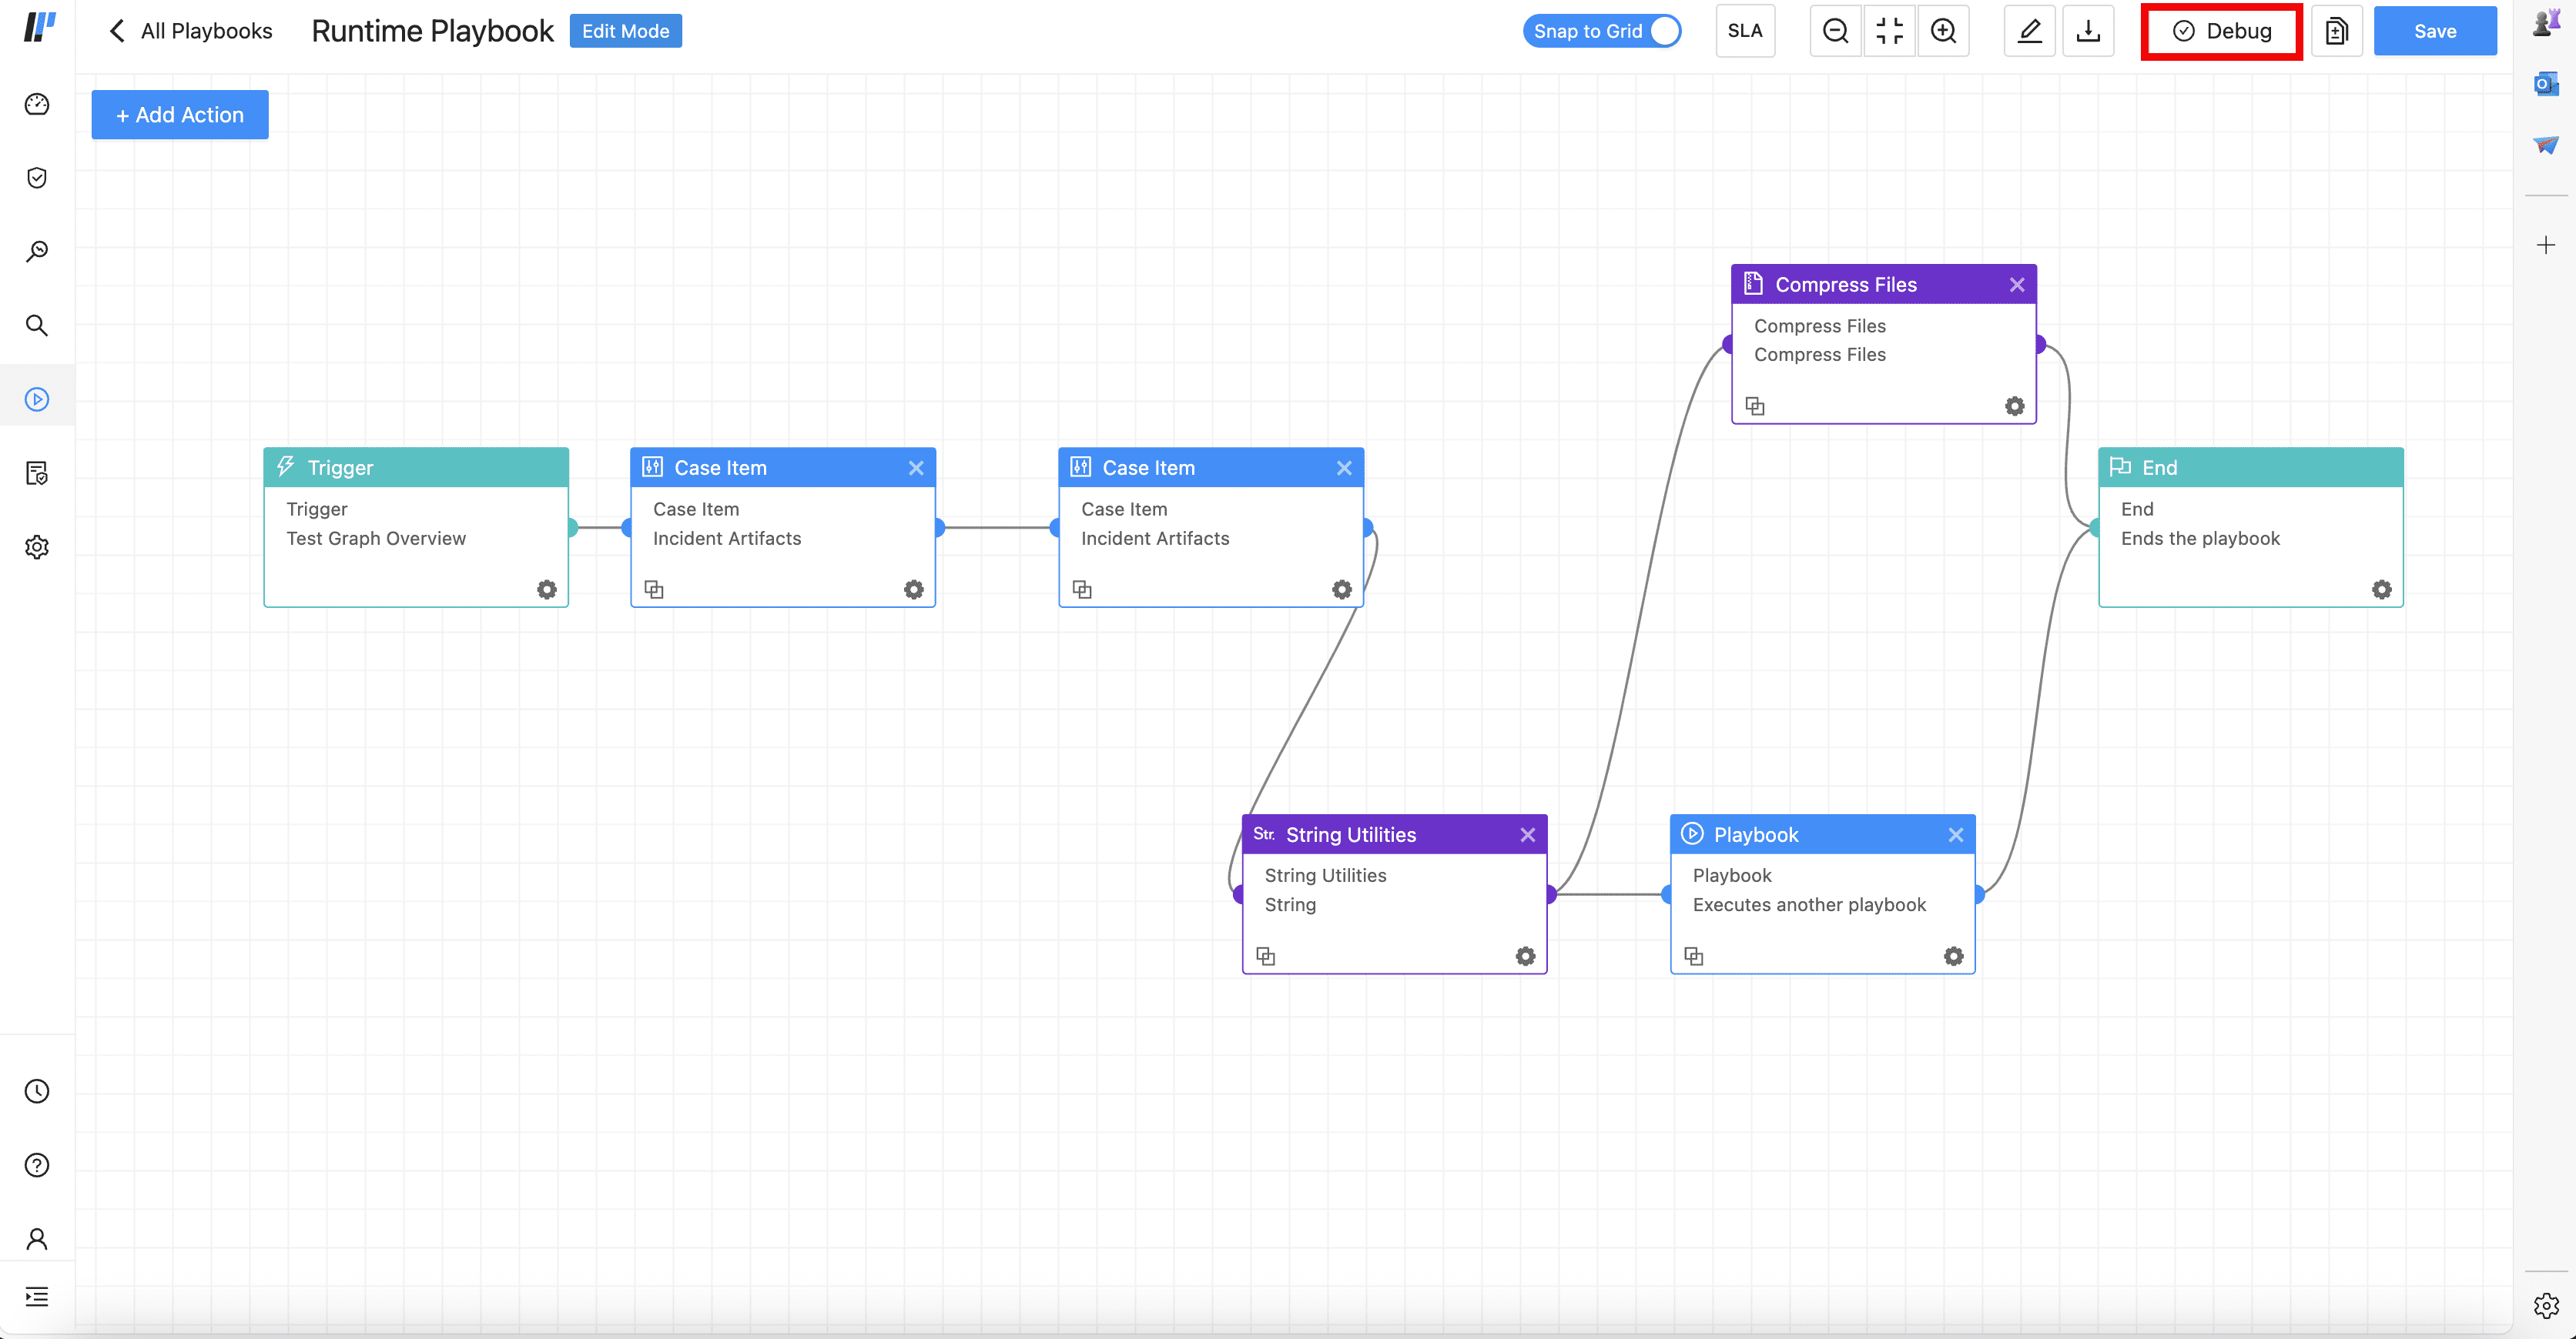Viewport: 2576px width, 1339px height.
Task: Open the dashboard gauge icon in sidebar
Action: pyautogui.click(x=37, y=104)
